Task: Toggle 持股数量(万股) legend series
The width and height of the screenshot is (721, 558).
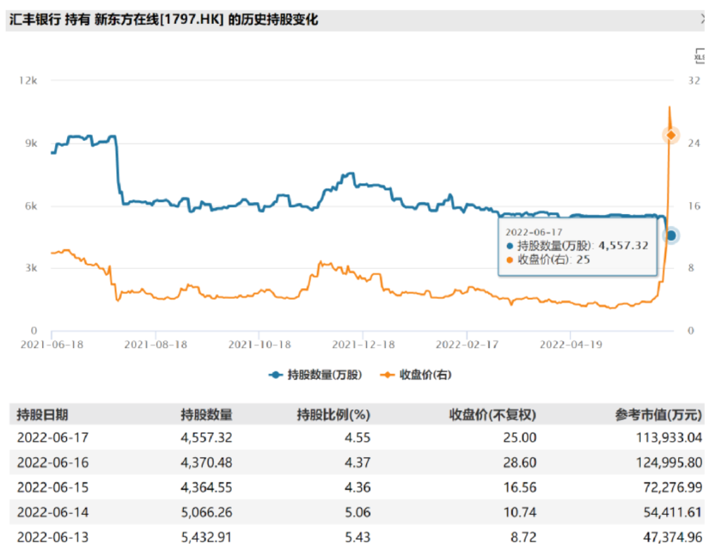Action: click(x=315, y=375)
